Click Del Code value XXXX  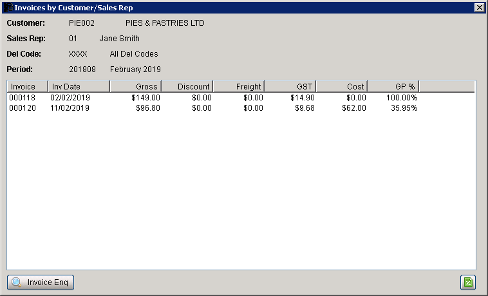(x=78, y=54)
